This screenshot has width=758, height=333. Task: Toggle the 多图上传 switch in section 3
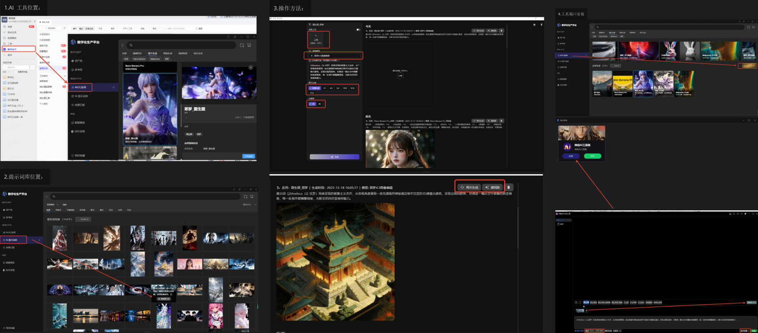[x=358, y=30]
